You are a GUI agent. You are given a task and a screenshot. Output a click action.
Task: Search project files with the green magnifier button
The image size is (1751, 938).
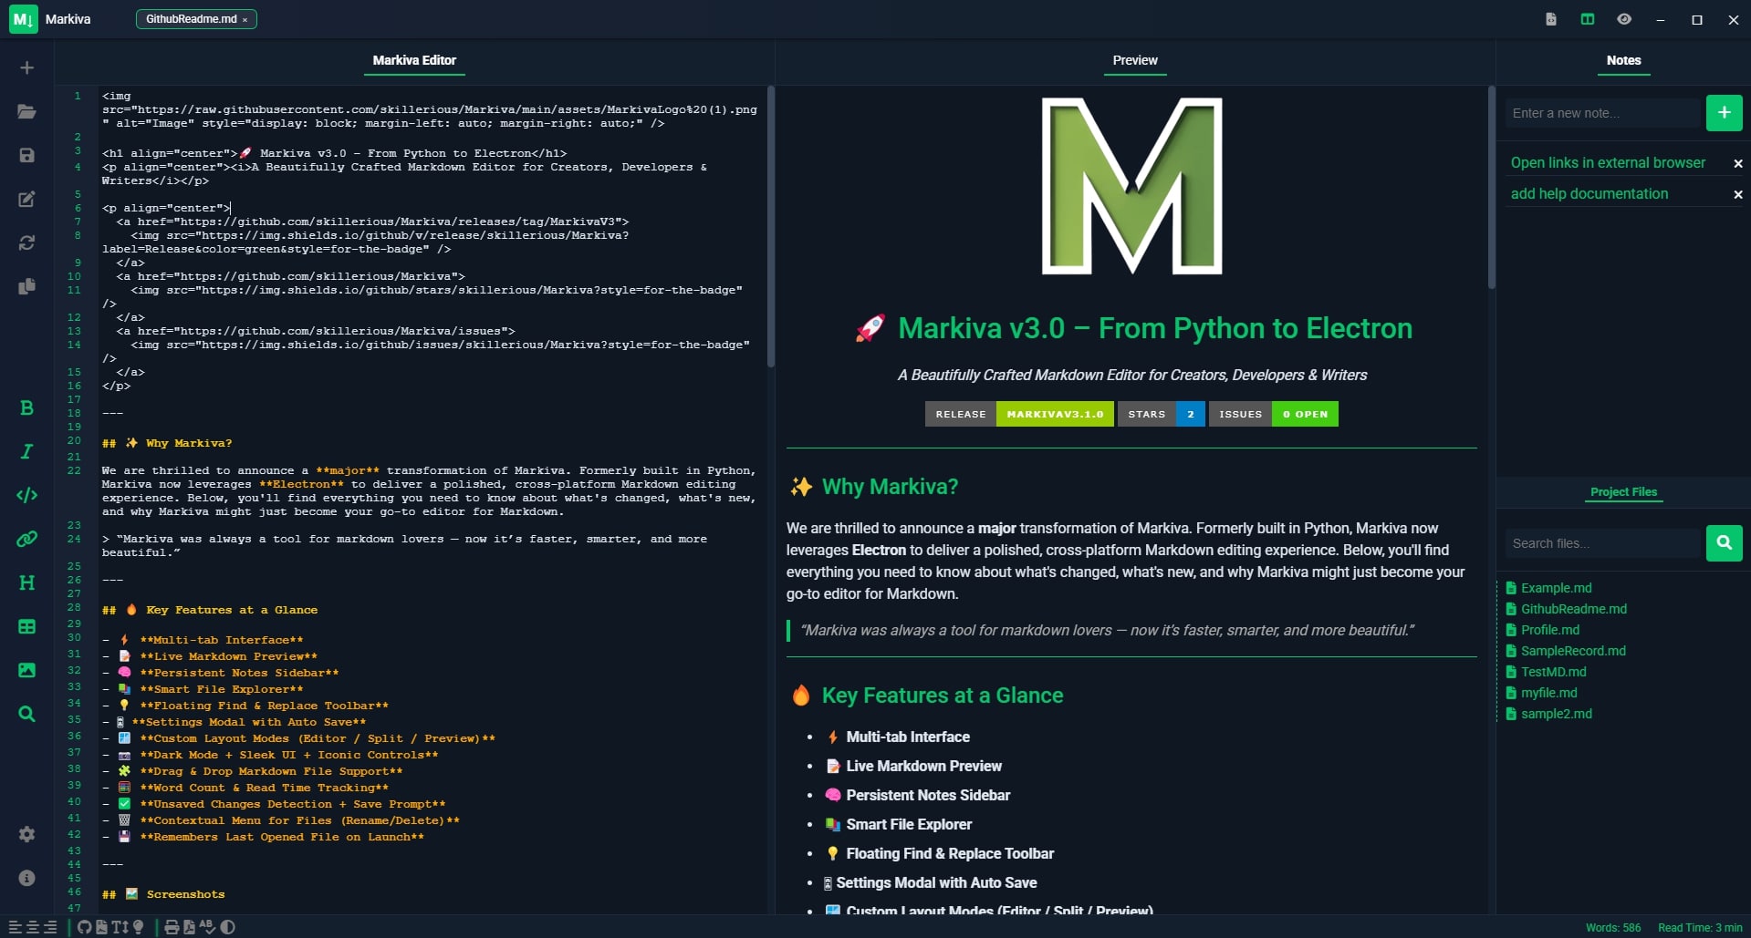(1724, 543)
